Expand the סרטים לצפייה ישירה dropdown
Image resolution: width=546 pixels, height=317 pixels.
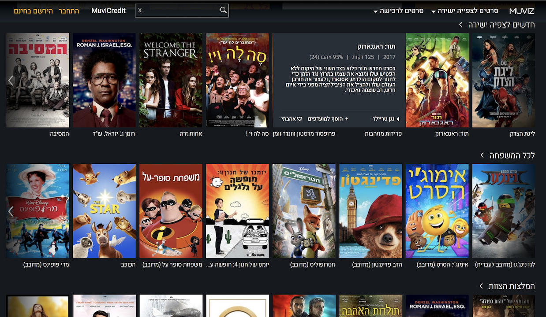[x=465, y=11]
